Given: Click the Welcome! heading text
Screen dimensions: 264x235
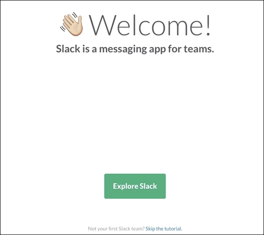Looking at the screenshot, I should click(x=149, y=25).
